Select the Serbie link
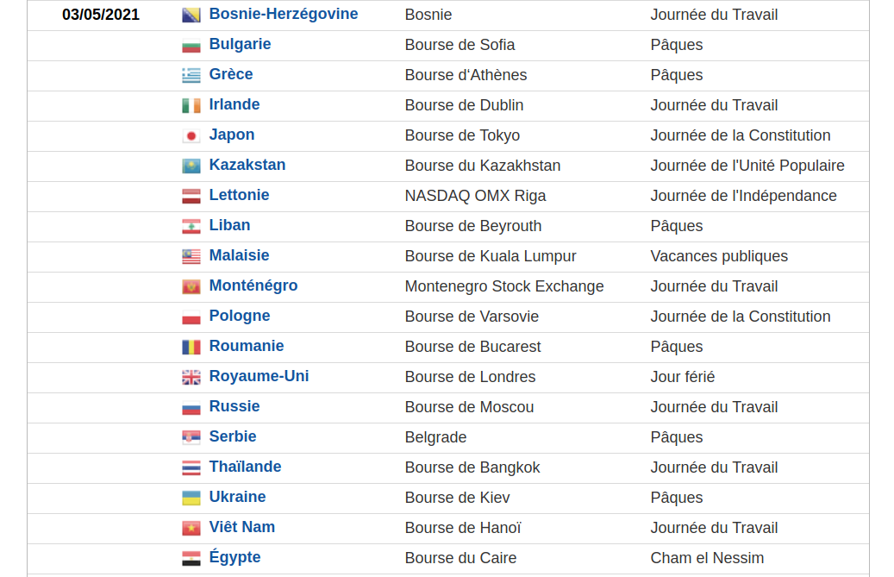Image resolution: width=894 pixels, height=577 pixels. coord(232,436)
